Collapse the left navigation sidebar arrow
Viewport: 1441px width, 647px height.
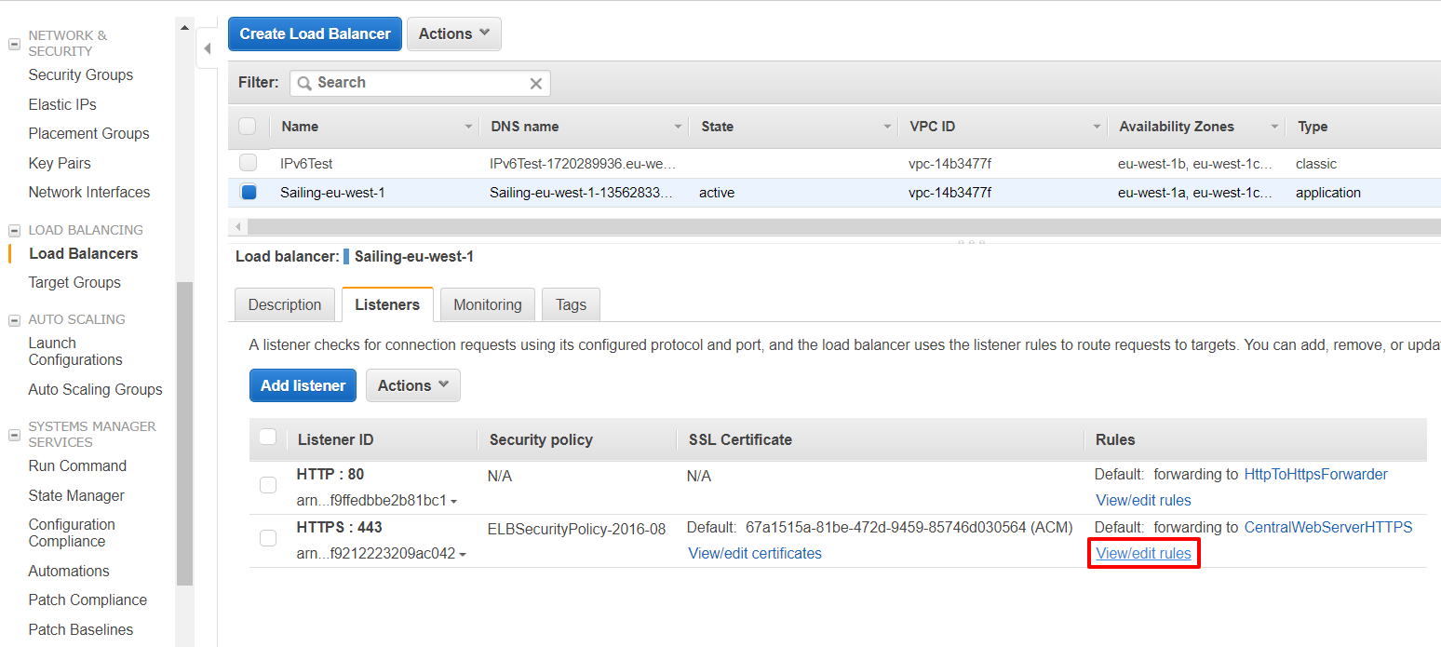tap(207, 48)
